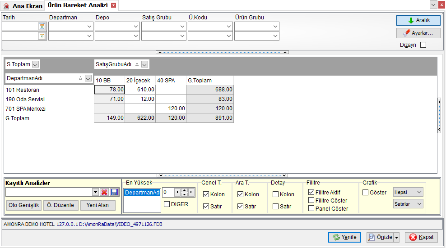This screenshot has height=248, width=446.
Task: Delete saved analysis with red X icon
Action: tap(104, 192)
